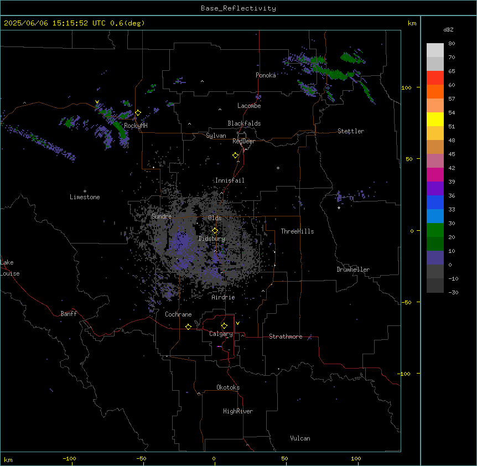
Task: Click the purple 36-39 dBZ legend band
Action: point(435,189)
